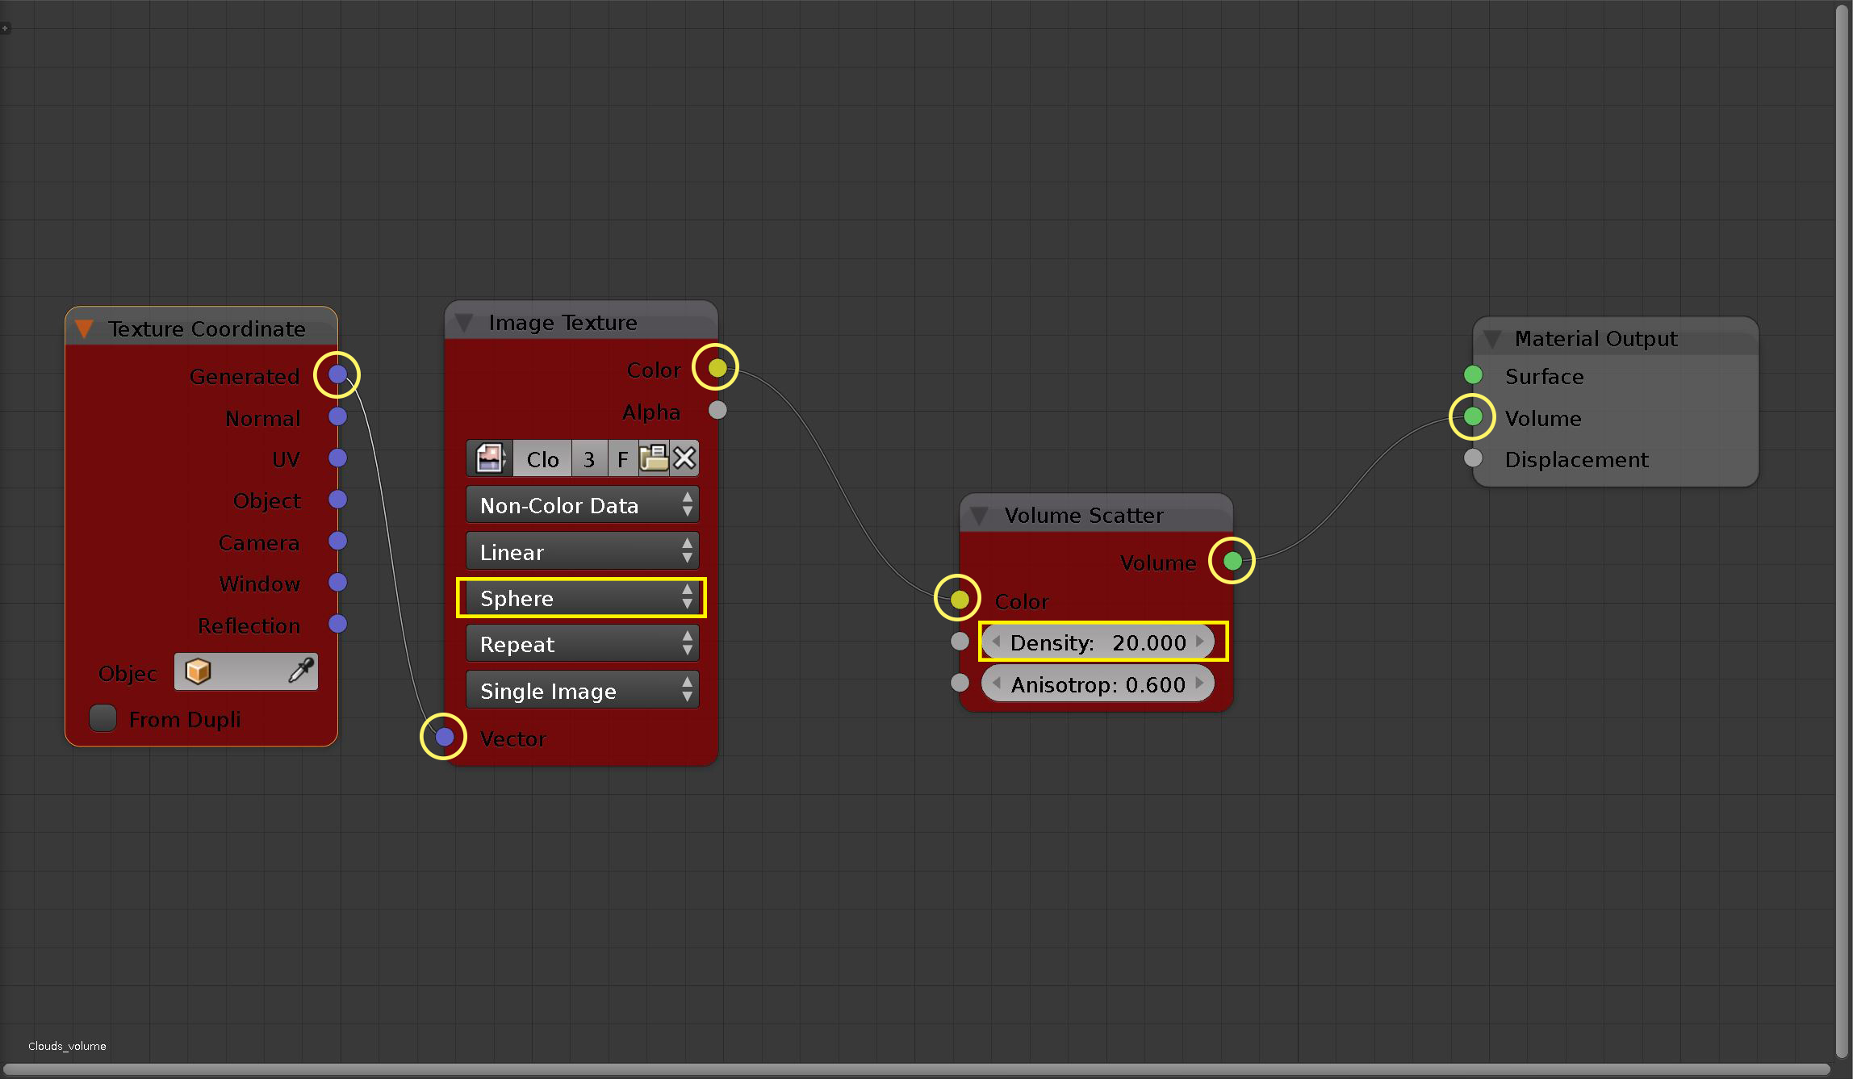Select the Texture Coordinate node title

(207, 329)
